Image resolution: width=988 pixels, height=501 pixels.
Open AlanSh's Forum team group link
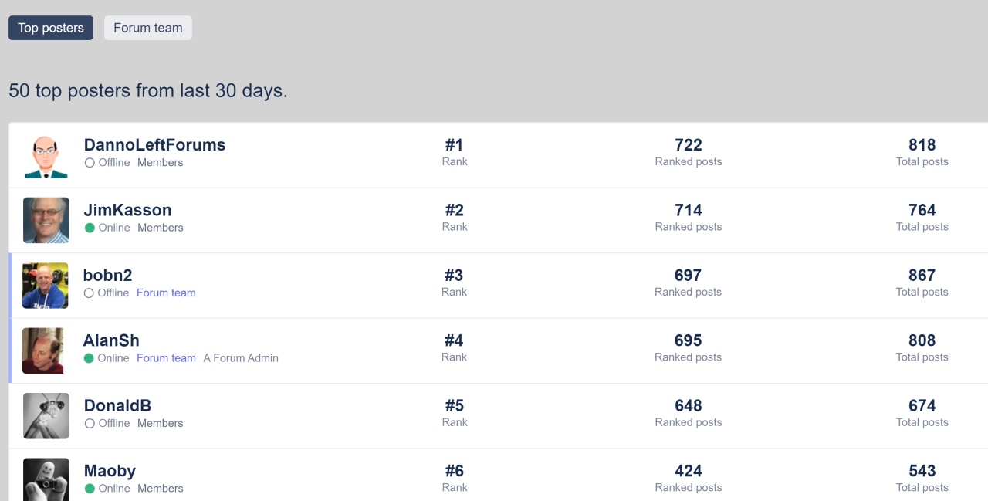(166, 358)
